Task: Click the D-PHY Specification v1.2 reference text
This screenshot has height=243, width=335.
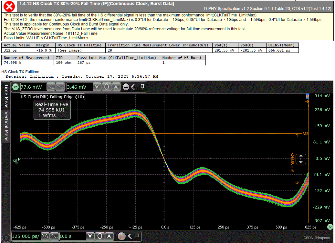Action: pyautogui.click(x=268, y=9)
